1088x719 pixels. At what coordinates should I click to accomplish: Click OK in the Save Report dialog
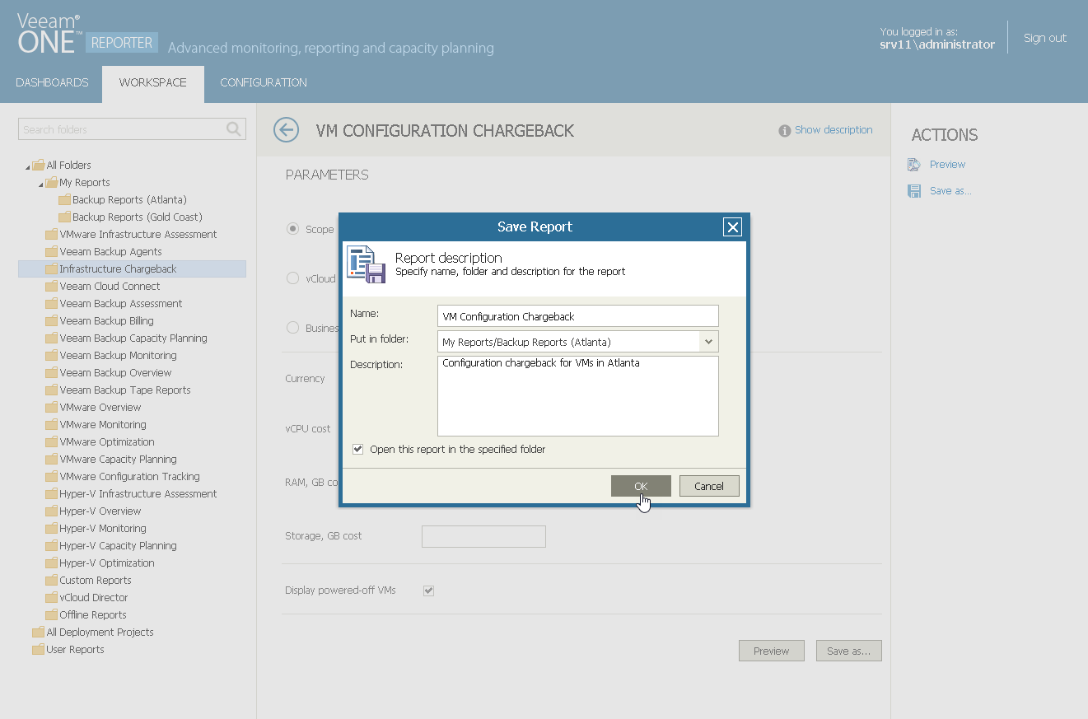coord(641,486)
